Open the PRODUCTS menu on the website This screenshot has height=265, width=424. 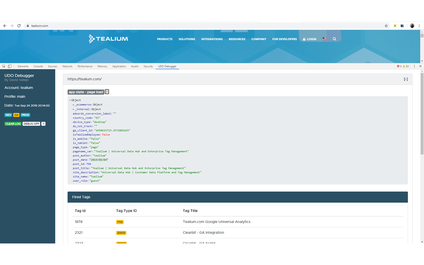click(x=165, y=39)
